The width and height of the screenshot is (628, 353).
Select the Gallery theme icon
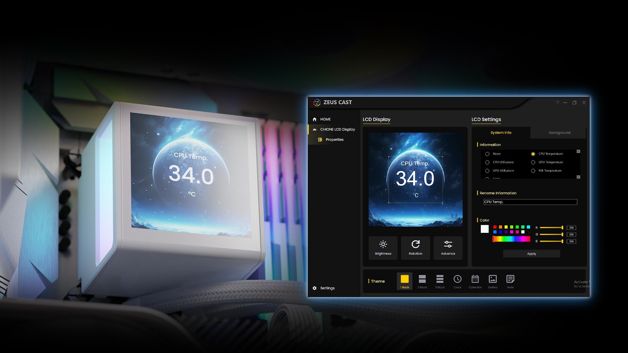[493, 281]
